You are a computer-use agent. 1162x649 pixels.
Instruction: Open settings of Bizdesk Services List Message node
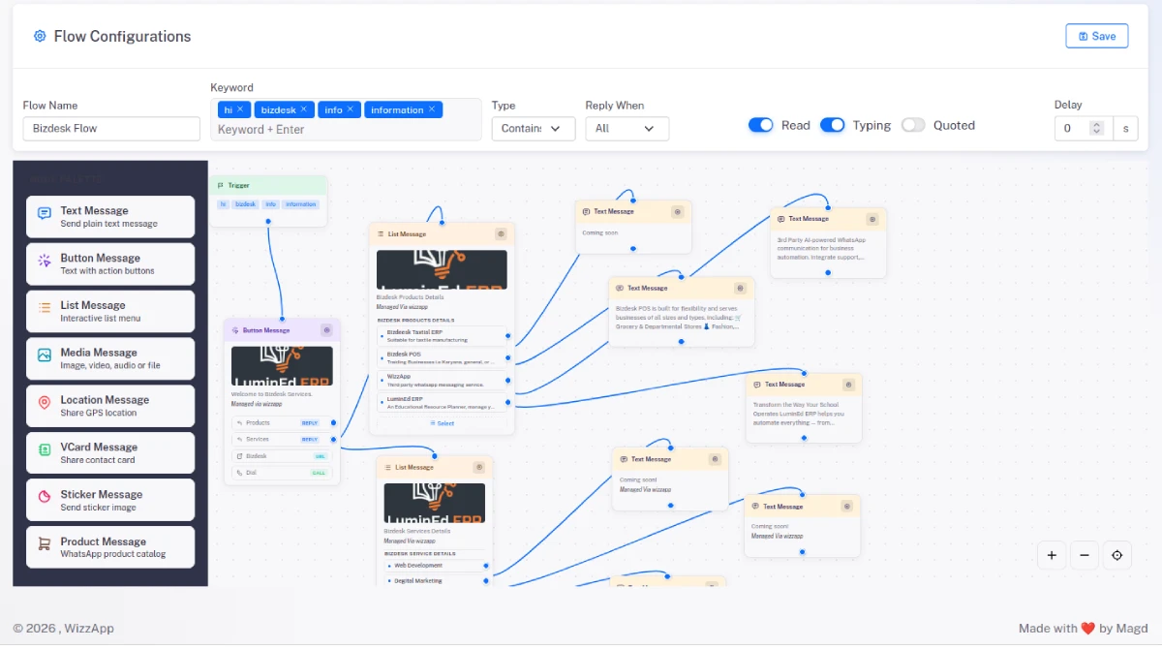478,467
